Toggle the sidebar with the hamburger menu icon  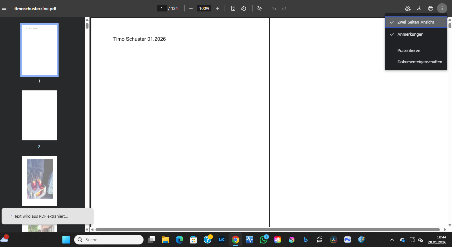(x=4, y=8)
